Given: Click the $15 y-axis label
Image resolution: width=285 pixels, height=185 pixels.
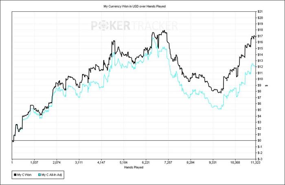Looking at the screenshot, I should point(260,48).
